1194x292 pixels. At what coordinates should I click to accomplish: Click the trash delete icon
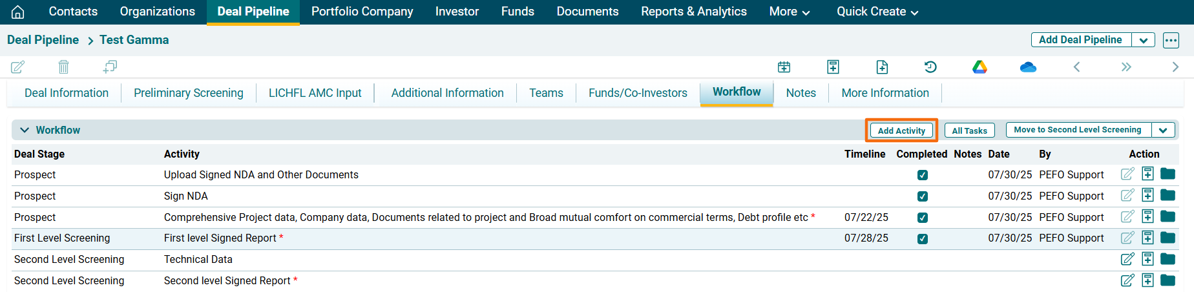(x=63, y=67)
